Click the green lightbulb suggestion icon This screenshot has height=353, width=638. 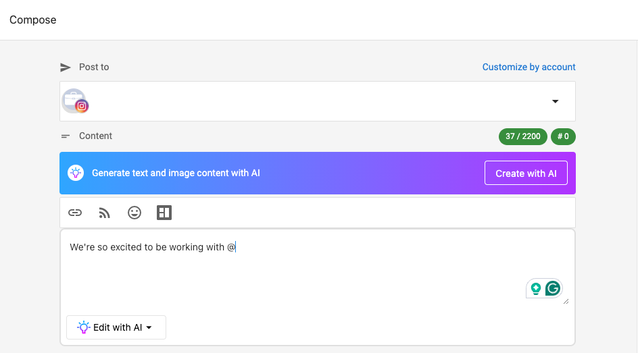pyautogui.click(x=536, y=288)
